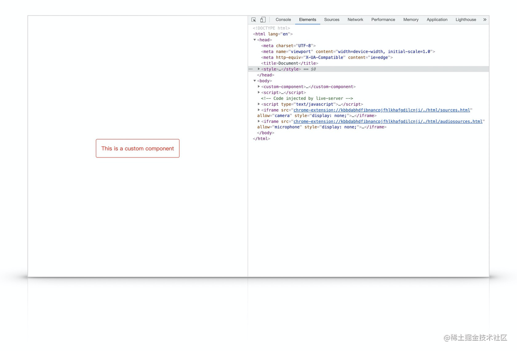
Task: Open the audiosources.html iframe link
Action: point(388,121)
